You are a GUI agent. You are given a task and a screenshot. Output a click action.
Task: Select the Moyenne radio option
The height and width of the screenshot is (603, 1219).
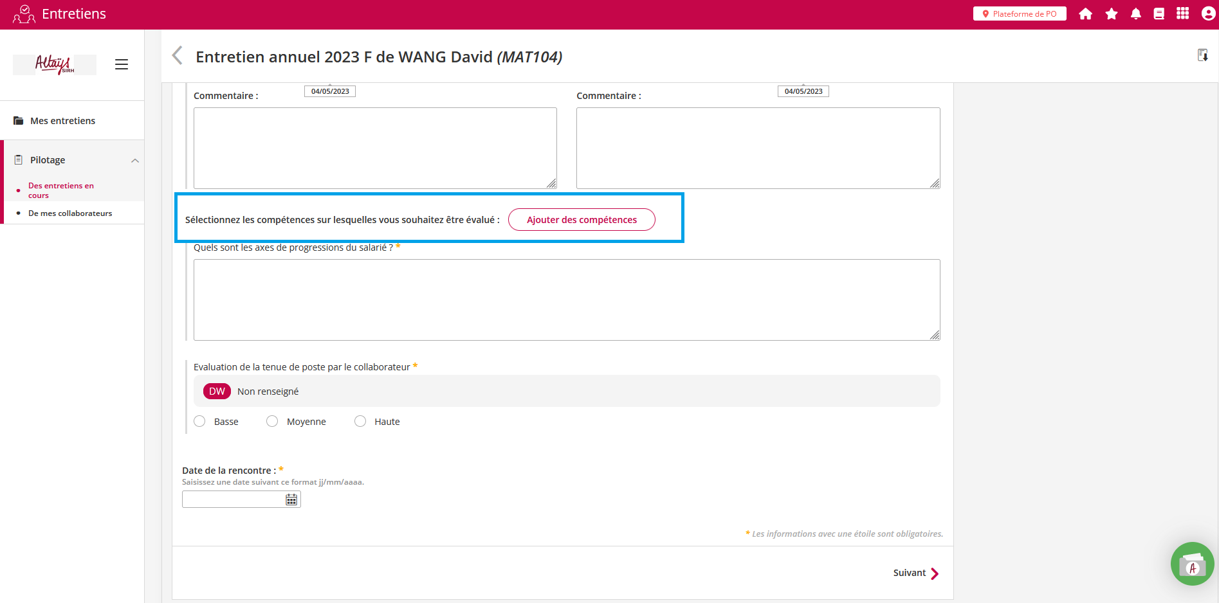(x=272, y=421)
